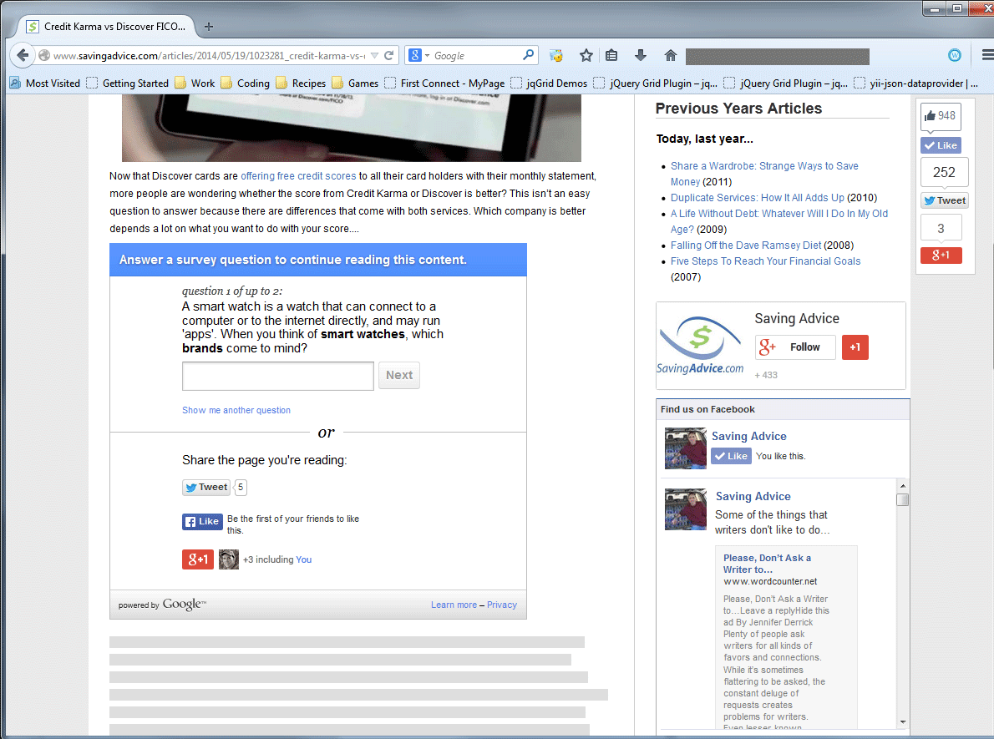Open the Coding bookmarks folder
Image resolution: width=994 pixels, height=739 pixels.
pos(245,83)
